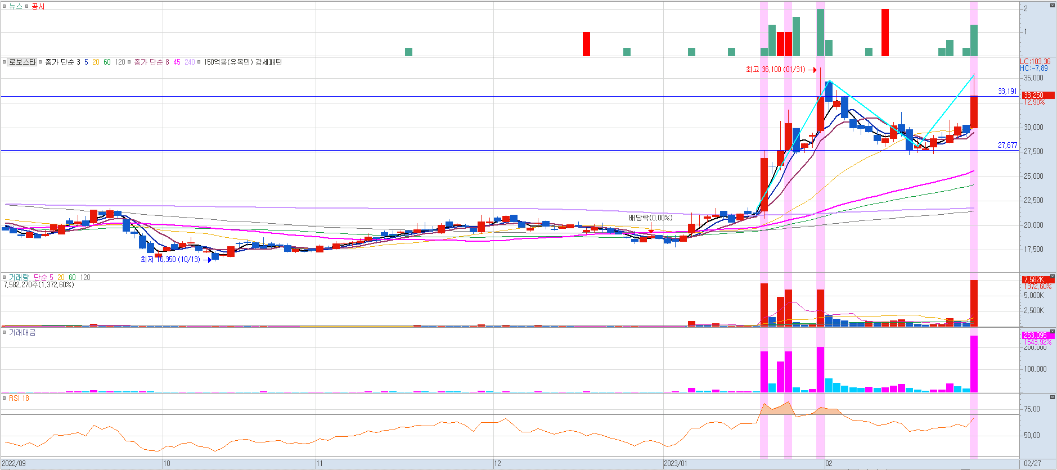Click the HC:-7.89 readout
The width and height of the screenshot is (1057, 470).
coord(1034,68)
